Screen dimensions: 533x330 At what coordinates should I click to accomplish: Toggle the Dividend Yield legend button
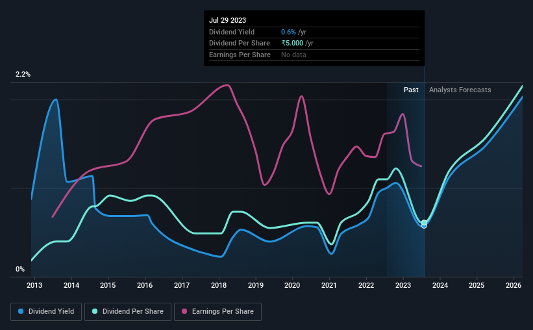click(x=46, y=312)
